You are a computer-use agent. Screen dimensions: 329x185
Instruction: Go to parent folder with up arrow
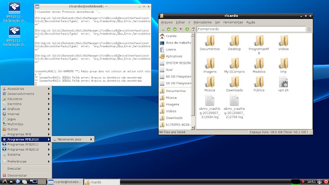(187, 29)
